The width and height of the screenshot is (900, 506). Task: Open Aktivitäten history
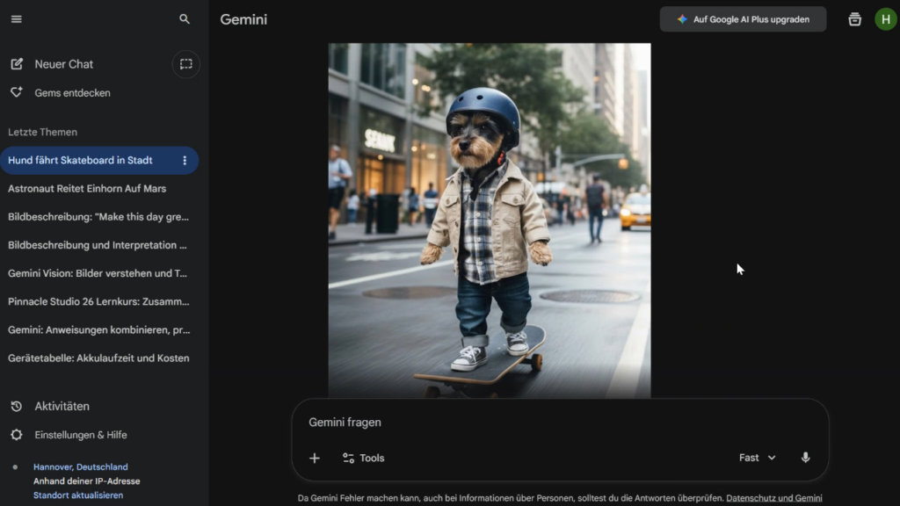tap(62, 407)
